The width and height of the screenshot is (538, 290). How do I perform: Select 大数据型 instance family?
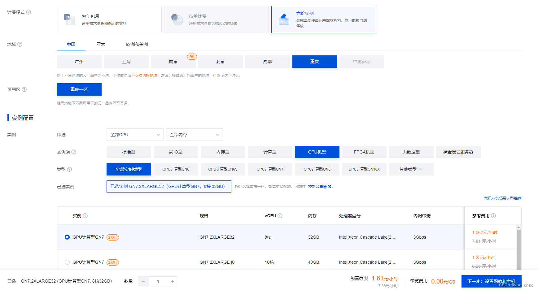click(x=411, y=152)
